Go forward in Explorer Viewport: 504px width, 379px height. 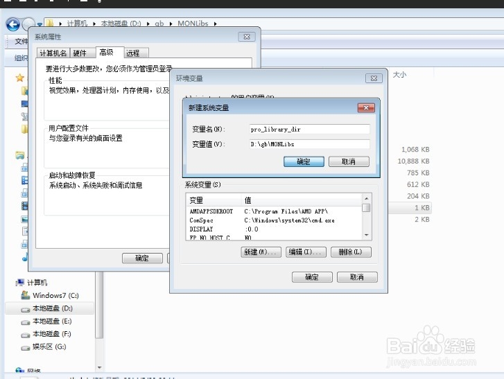coord(28,24)
